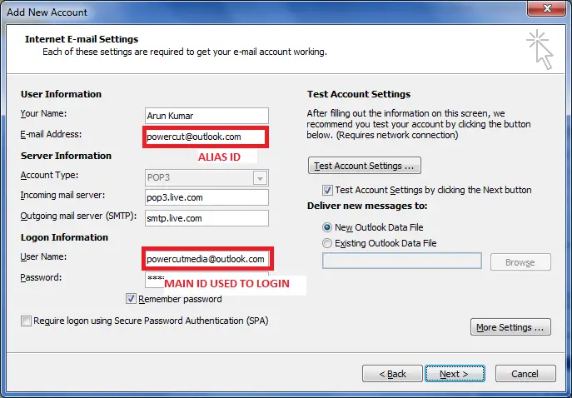
Task: Click Test Account Settings button
Action: [x=365, y=166]
